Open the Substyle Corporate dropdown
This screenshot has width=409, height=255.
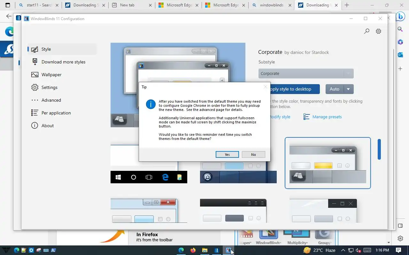(306, 74)
